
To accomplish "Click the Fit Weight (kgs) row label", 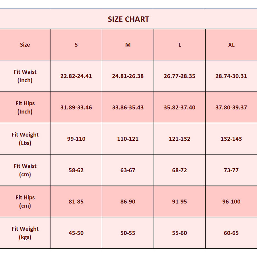I will [25, 233].
